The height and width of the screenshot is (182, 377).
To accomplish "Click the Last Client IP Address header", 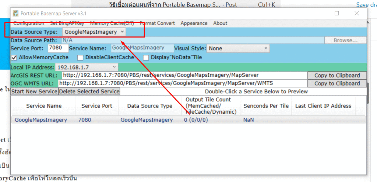I will pyautogui.click(x=323, y=106).
